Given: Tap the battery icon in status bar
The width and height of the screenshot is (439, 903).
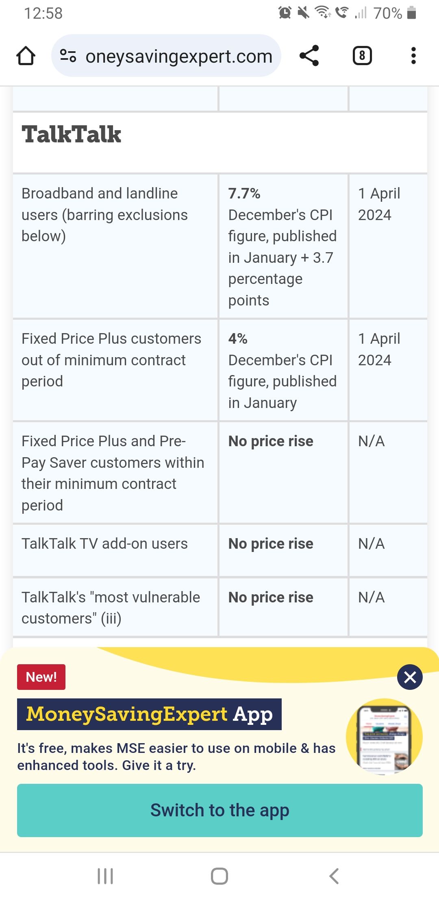Looking at the screenshot, I should tap(411, 13).
